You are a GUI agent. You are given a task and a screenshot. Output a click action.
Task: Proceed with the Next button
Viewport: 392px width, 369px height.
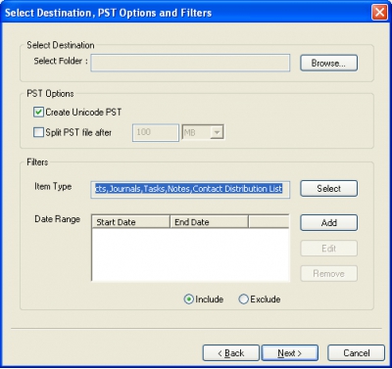point(290,353)
